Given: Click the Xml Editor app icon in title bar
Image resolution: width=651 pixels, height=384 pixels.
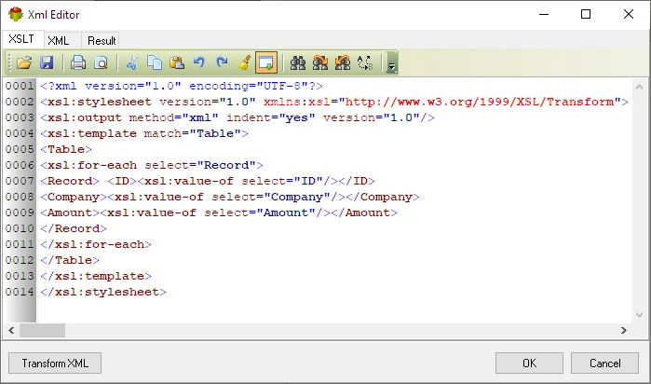Looking at the screenshot, I should click(15, 15).
